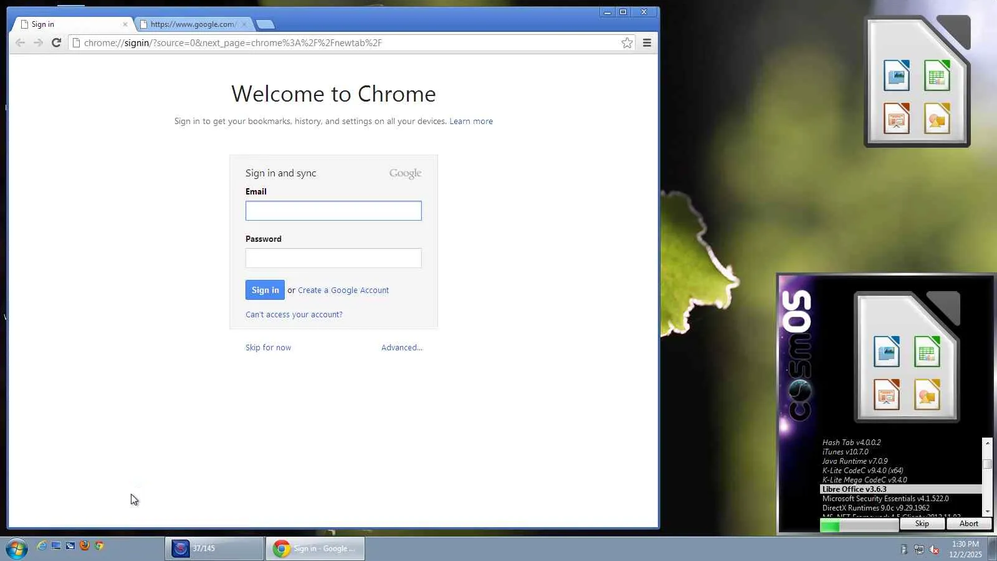
Task: Click Chrome's forward arrow button
Action: pyautogui.click(x=38, y=42)
